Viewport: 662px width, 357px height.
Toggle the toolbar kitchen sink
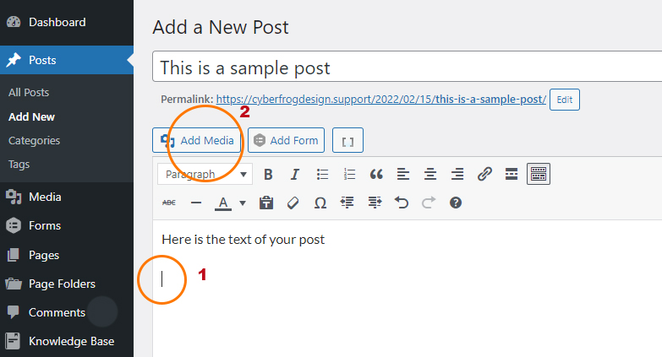coord(539,175)
